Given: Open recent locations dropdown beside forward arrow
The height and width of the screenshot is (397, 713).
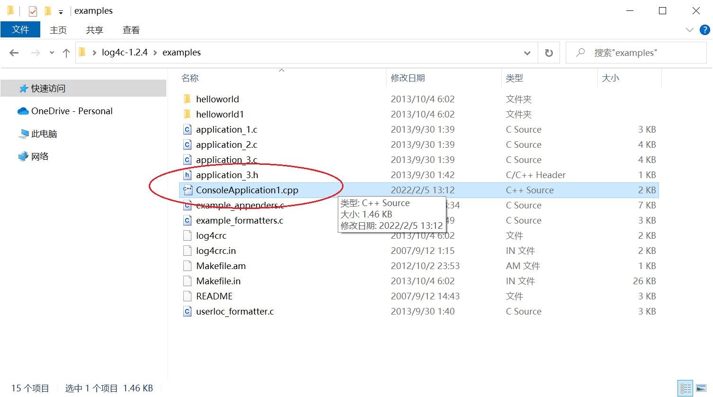Looking at the screenshot, I should [51, 53].
